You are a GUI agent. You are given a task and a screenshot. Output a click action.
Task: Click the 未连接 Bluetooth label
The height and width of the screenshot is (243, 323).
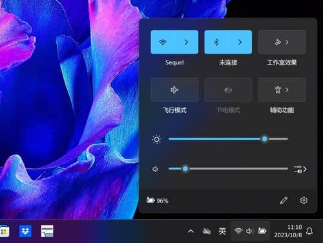[x=228, y=63]
